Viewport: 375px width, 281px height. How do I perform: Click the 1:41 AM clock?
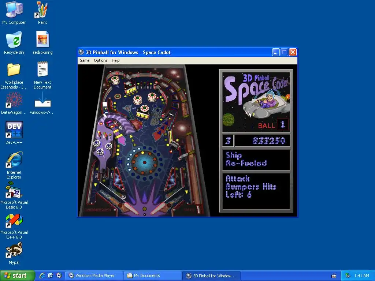[x=361, y=276]
